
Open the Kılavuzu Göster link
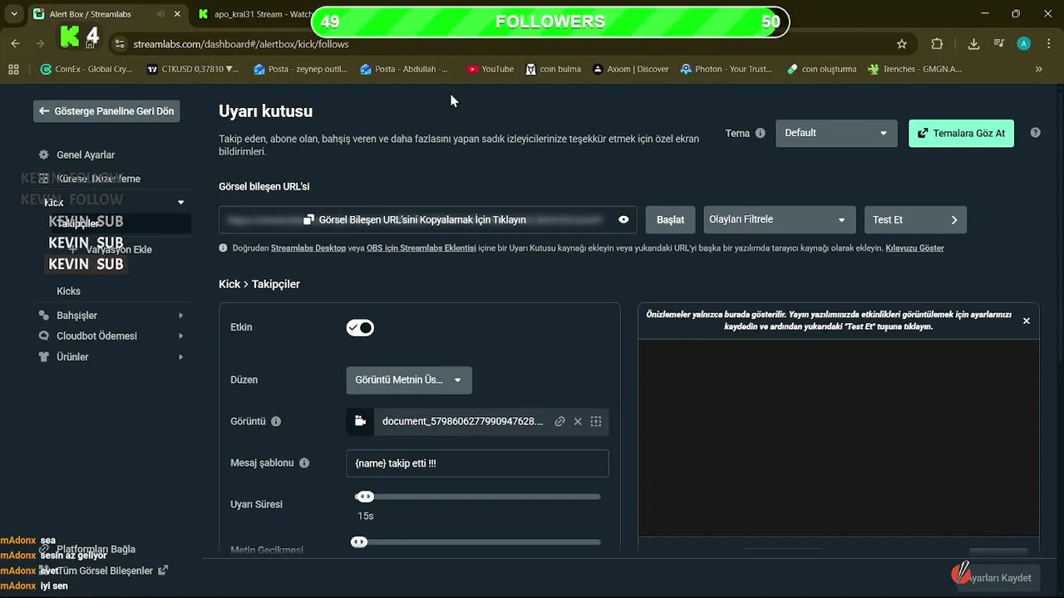(914, 248)
